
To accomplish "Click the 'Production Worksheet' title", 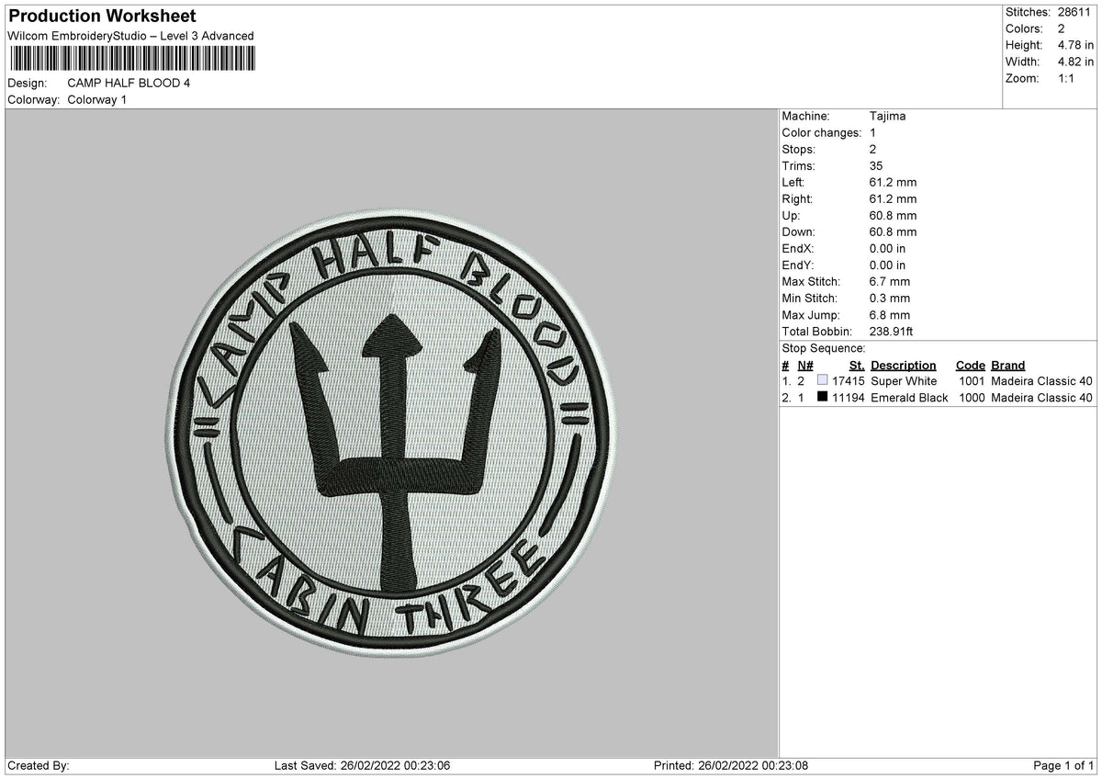I will click(102, 17).
